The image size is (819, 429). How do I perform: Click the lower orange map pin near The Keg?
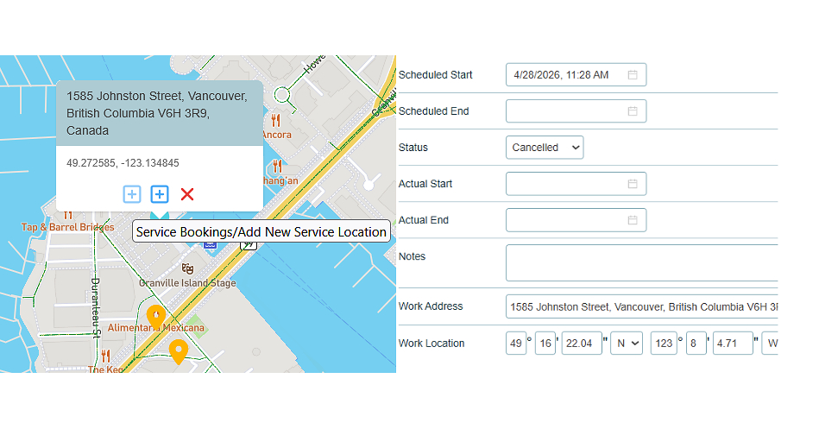(x=179, y=351)
